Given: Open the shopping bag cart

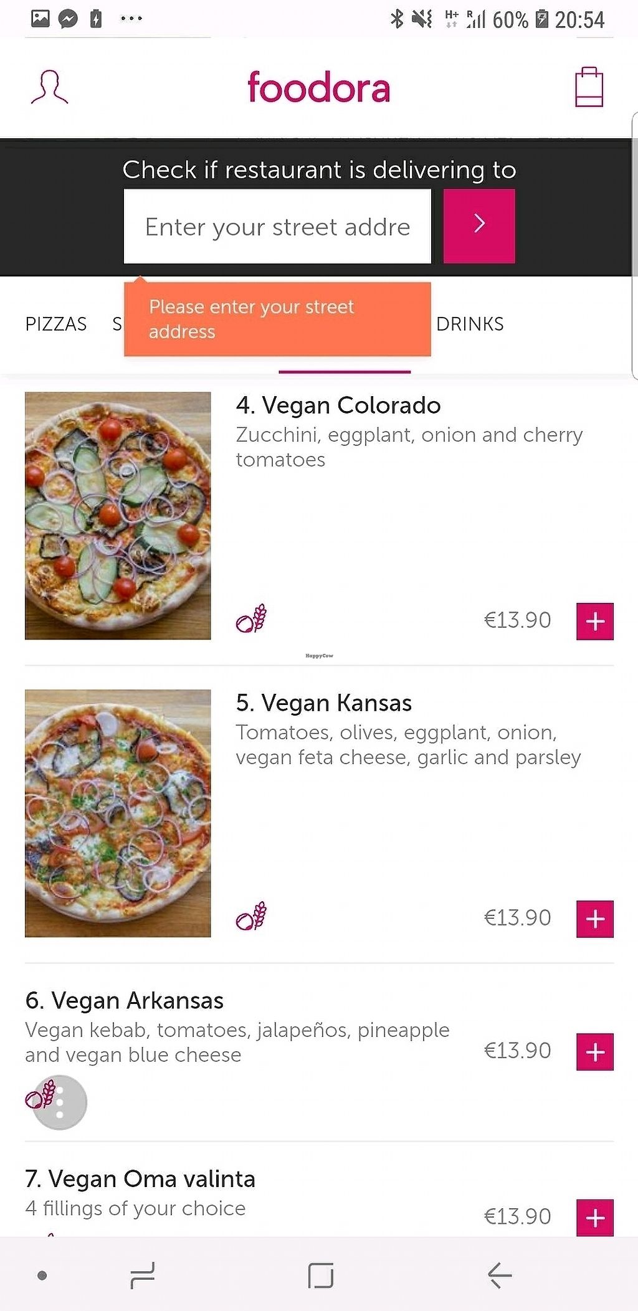Looking at the screenshot, I should (x=589, y=87).
